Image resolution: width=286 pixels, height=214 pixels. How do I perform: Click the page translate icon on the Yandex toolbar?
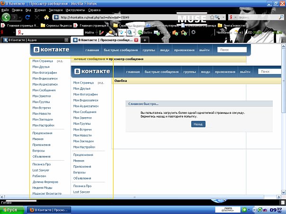click(129, 33)
